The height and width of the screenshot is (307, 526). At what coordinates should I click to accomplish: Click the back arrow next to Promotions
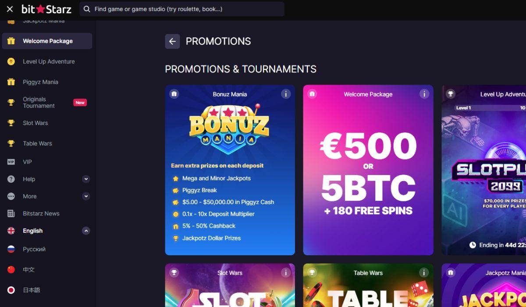click(172, 41)
